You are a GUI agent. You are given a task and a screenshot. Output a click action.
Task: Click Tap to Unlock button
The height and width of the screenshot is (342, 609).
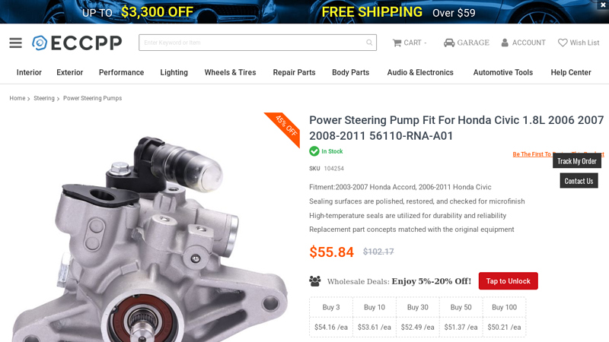(x=508, y=280)
